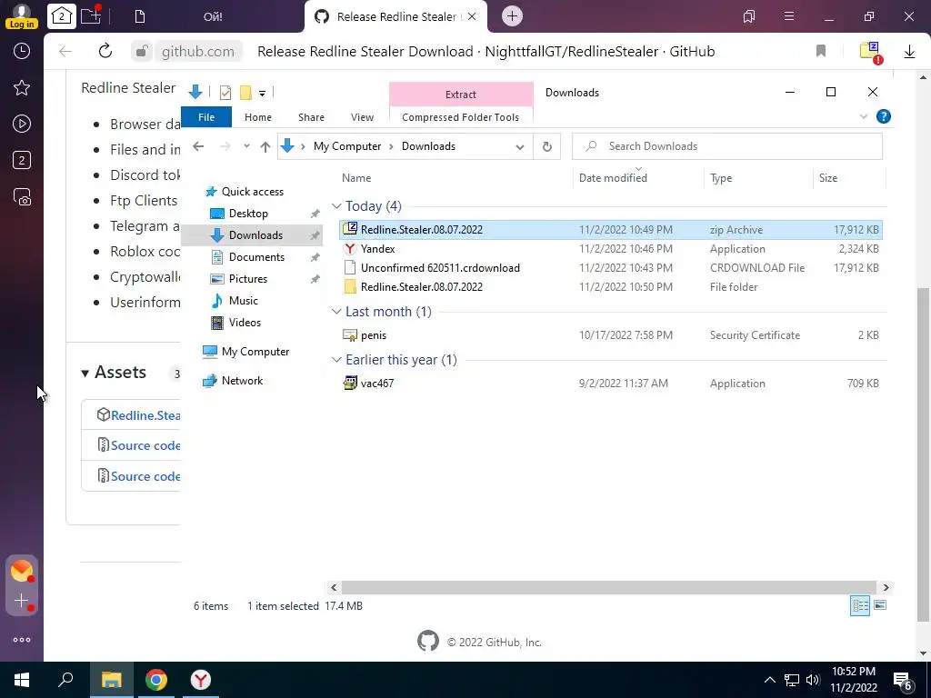Open the tab counter home icon showing 2

pyautogui.click(x=61, y=16)
